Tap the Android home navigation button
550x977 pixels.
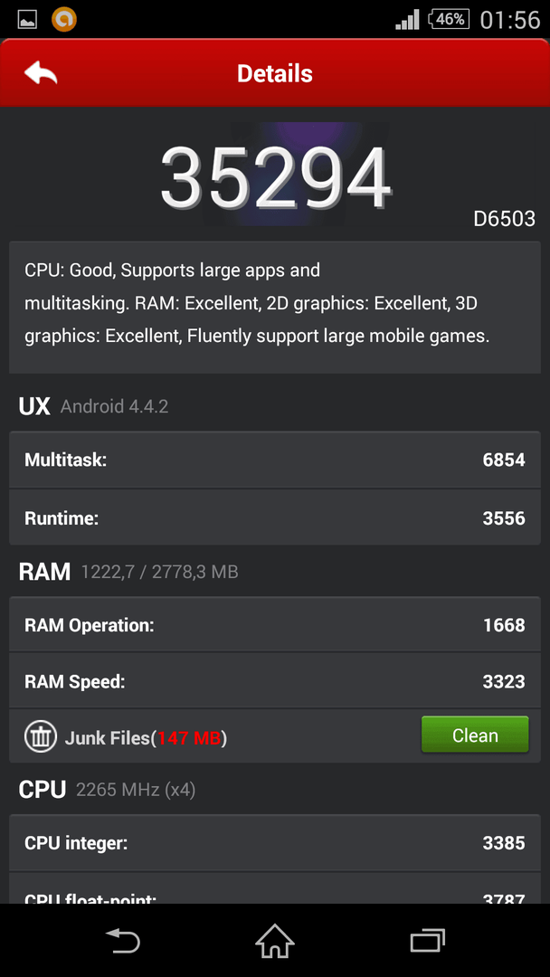(275, 940)
